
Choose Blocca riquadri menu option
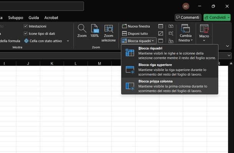[170, 53]
